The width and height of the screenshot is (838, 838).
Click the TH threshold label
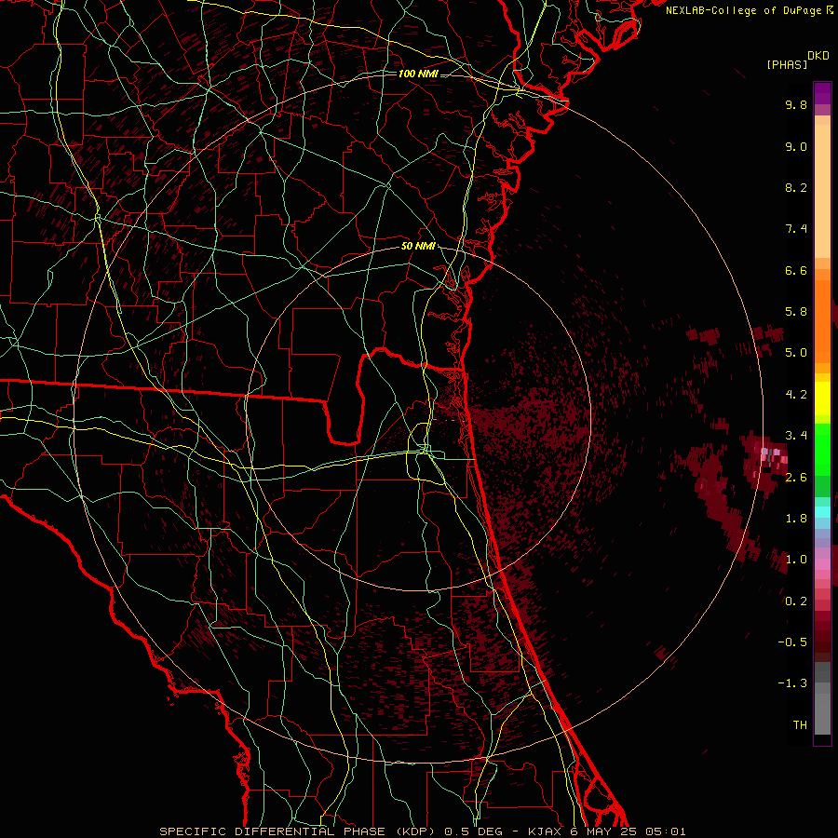(x=800, y=725)
